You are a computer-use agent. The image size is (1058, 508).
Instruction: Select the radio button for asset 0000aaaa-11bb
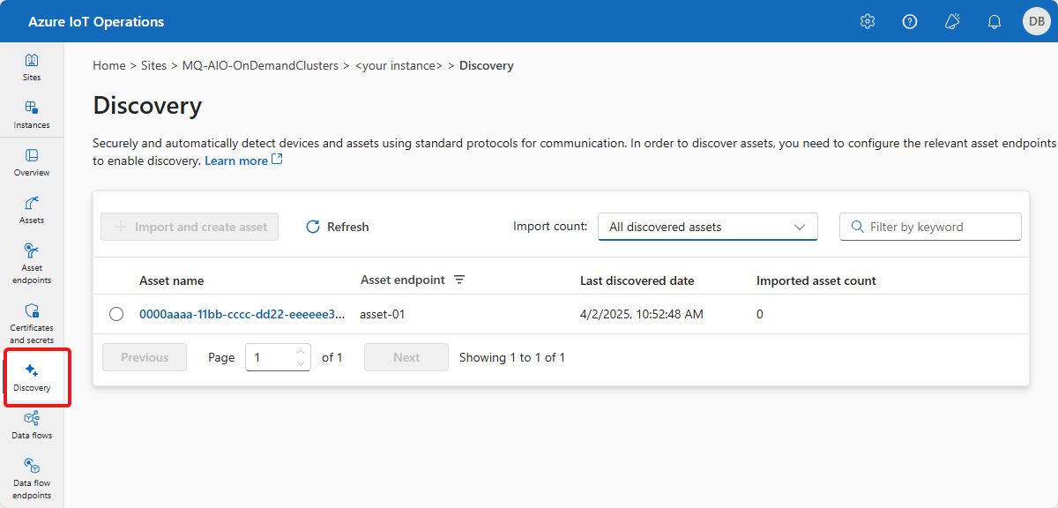click(x=116, y=314)
